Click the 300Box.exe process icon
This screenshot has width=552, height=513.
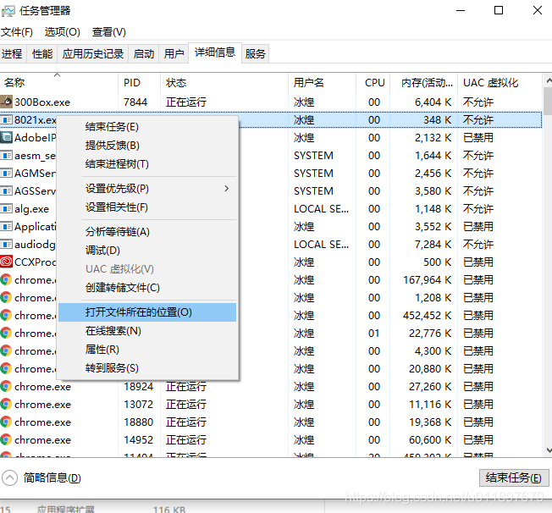coord(6,102)
